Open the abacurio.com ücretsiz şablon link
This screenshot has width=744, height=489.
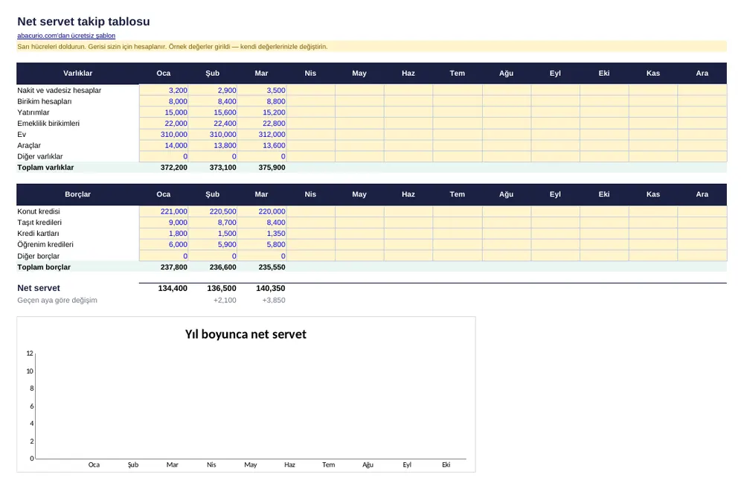(x=66, y=36)
